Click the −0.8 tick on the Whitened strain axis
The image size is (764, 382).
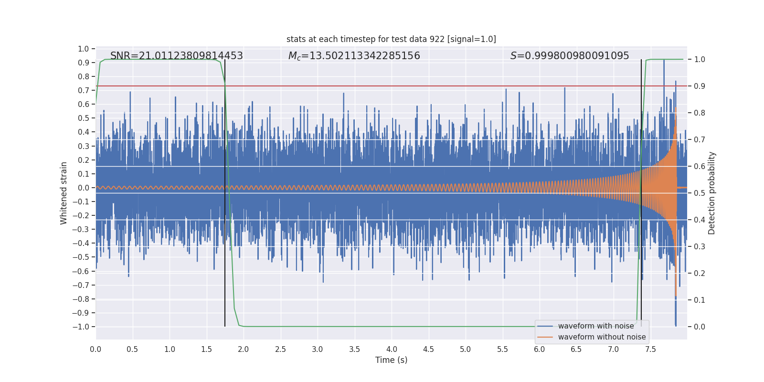(x=81, y=299)
